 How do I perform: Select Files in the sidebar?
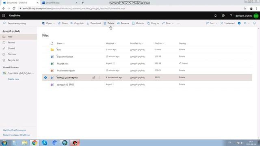(18, 37)
